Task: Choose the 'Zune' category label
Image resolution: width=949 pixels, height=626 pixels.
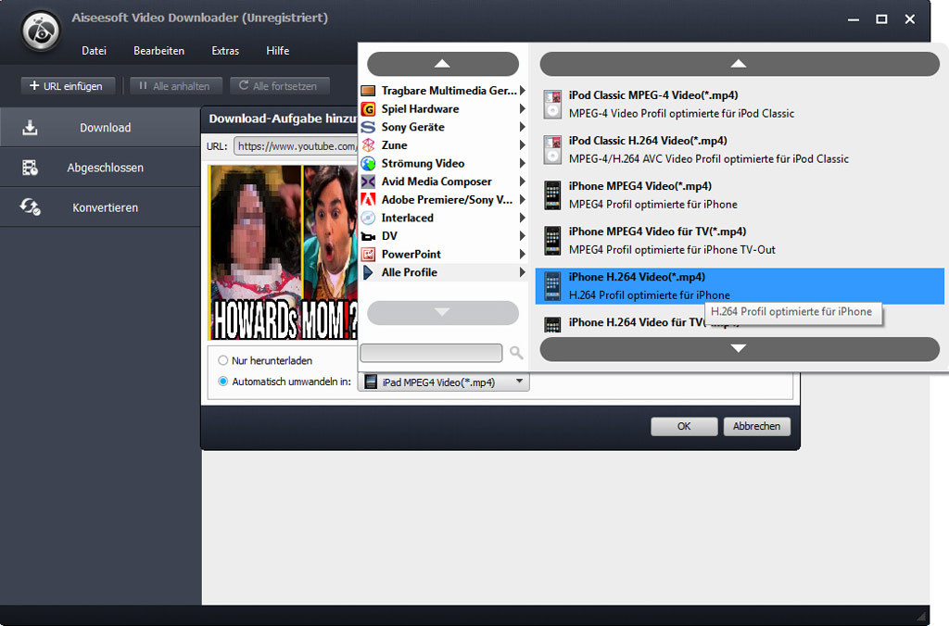Action: click(394, 145)
